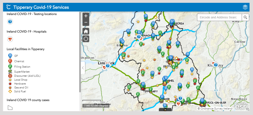Viewport: 253px width, 115px height.
Task: Select the hospital heart marker at Limerick
Action: click(104, 67)
